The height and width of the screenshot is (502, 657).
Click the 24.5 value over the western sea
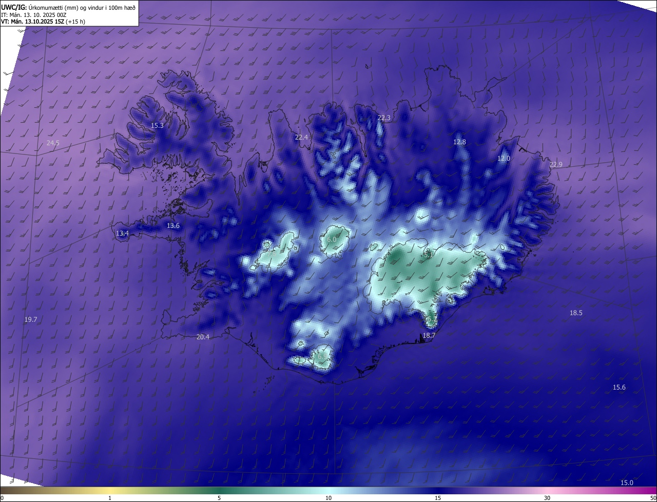pyautogui.click(x=53, y=143)
